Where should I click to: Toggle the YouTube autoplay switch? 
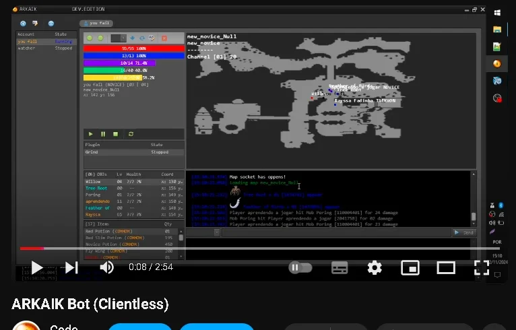pos(300,267)
